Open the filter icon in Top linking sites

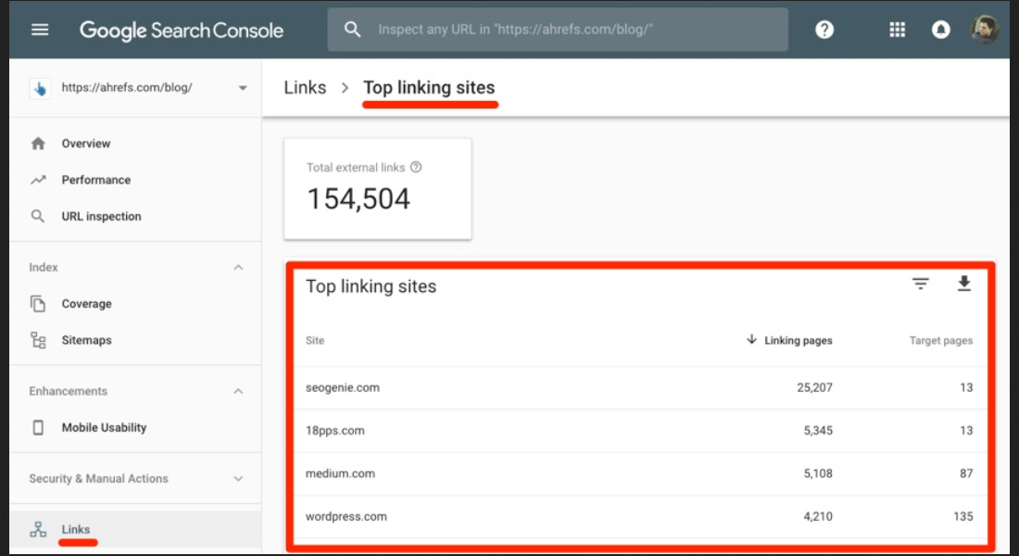[x=920, y=284]
